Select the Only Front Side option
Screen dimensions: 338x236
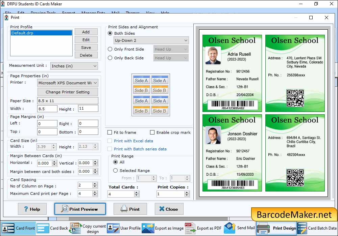pyautogui.click(x=110, y=49)
